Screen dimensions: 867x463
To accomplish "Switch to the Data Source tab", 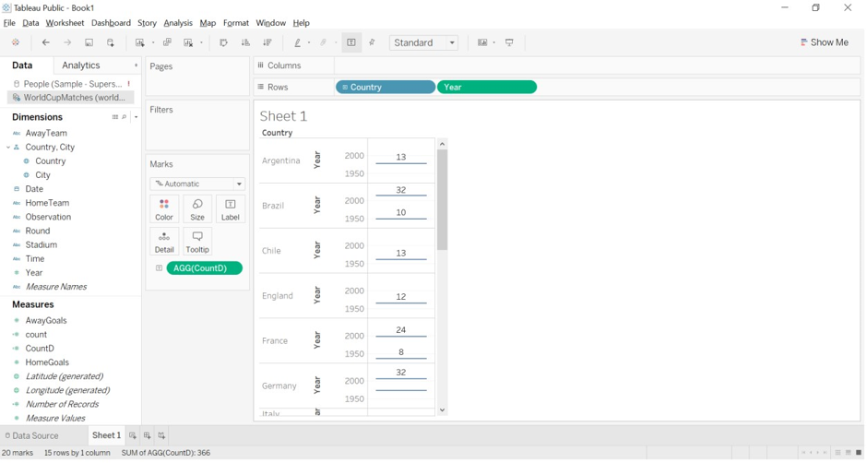I will click(x=31, y=435).
